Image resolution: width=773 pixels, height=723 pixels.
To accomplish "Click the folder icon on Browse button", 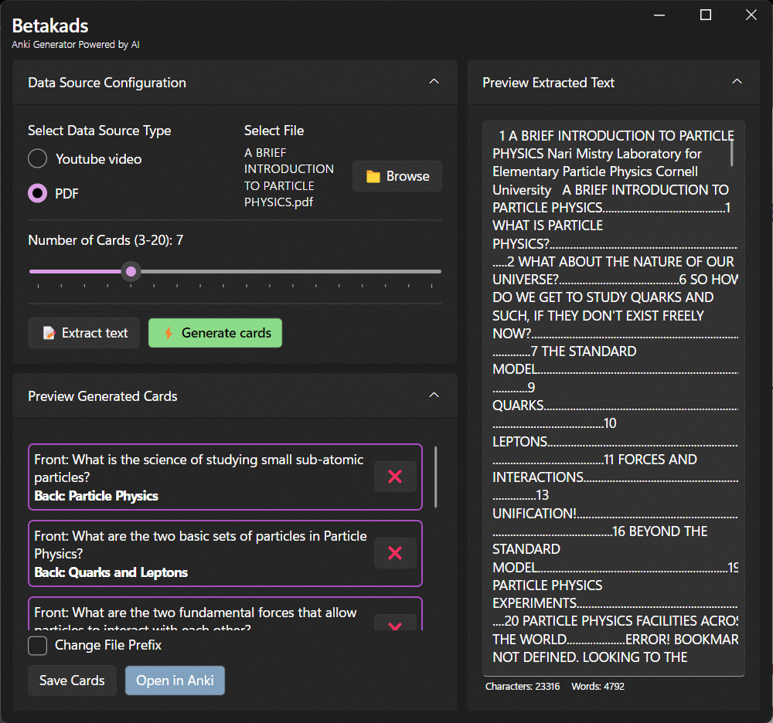I will click(x=373, y=176).
